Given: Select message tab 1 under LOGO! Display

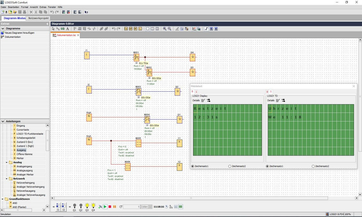Looking at the screenshot, I should tap(196, 92).
